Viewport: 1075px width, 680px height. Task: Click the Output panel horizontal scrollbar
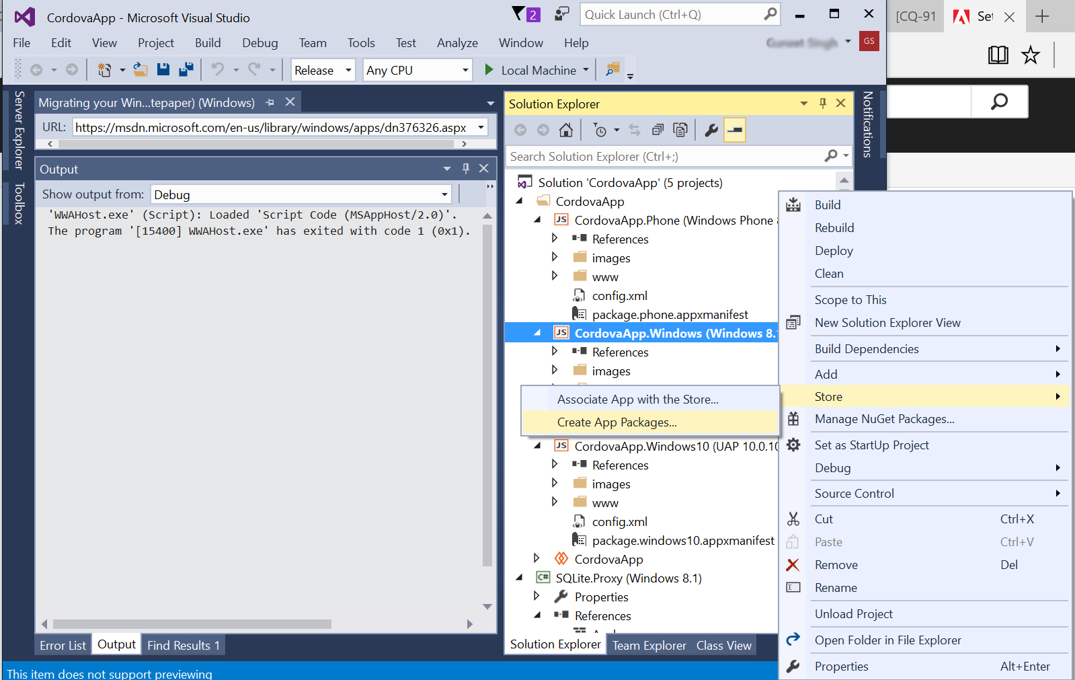[x=192, y=624]
